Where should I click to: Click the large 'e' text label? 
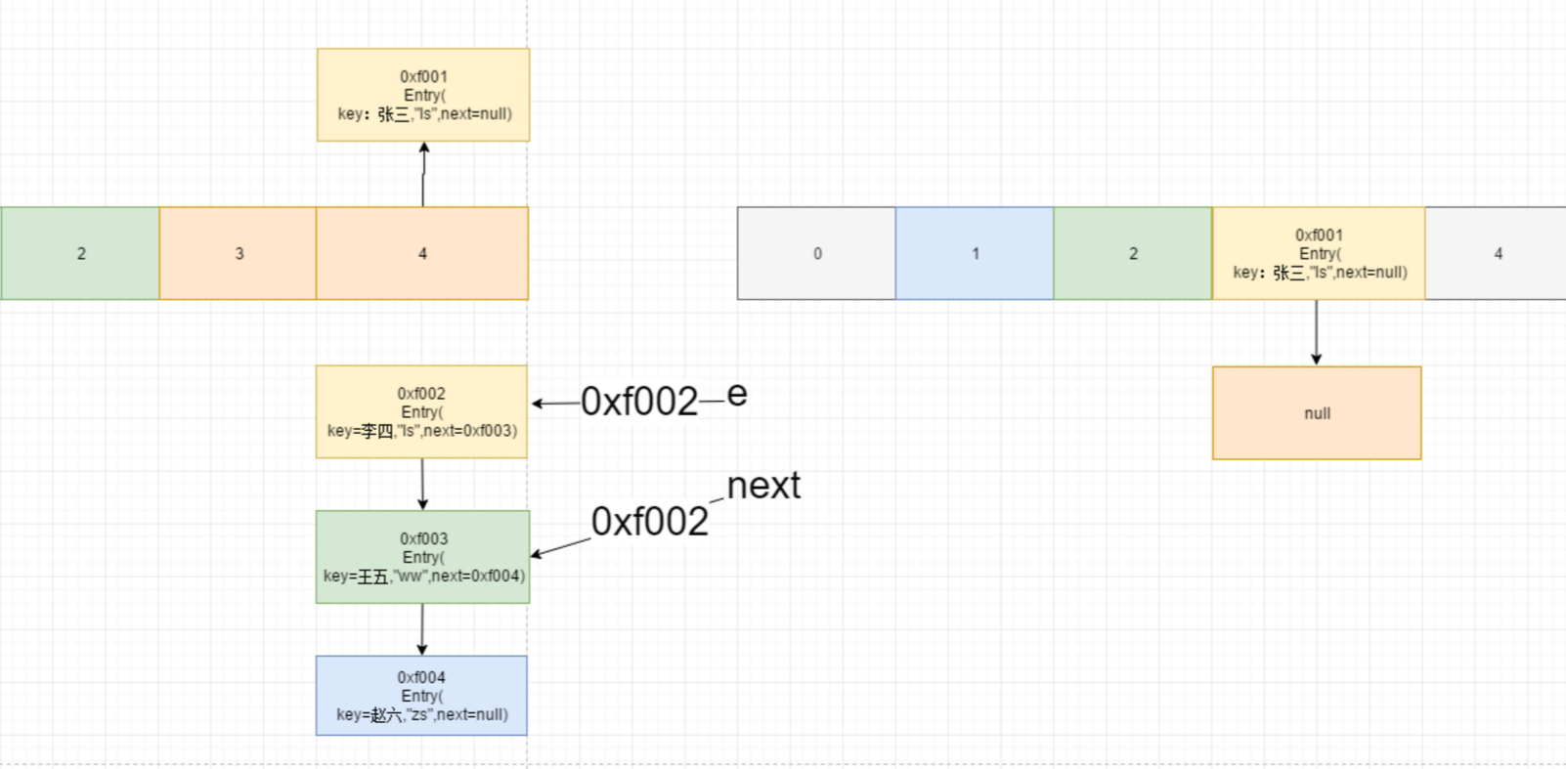737,394
